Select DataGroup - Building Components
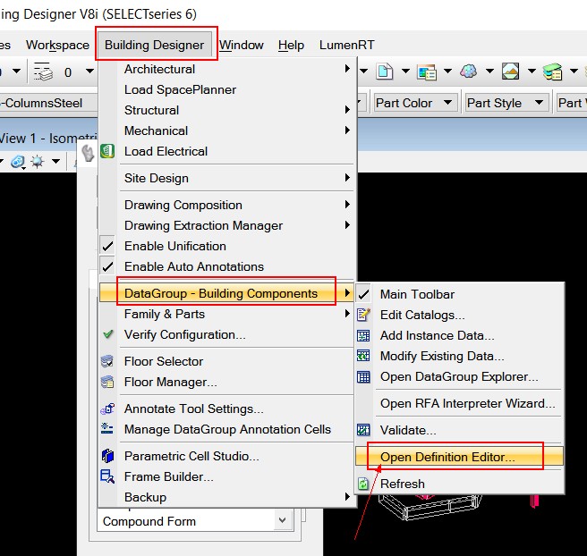 (x=227, y=293)
